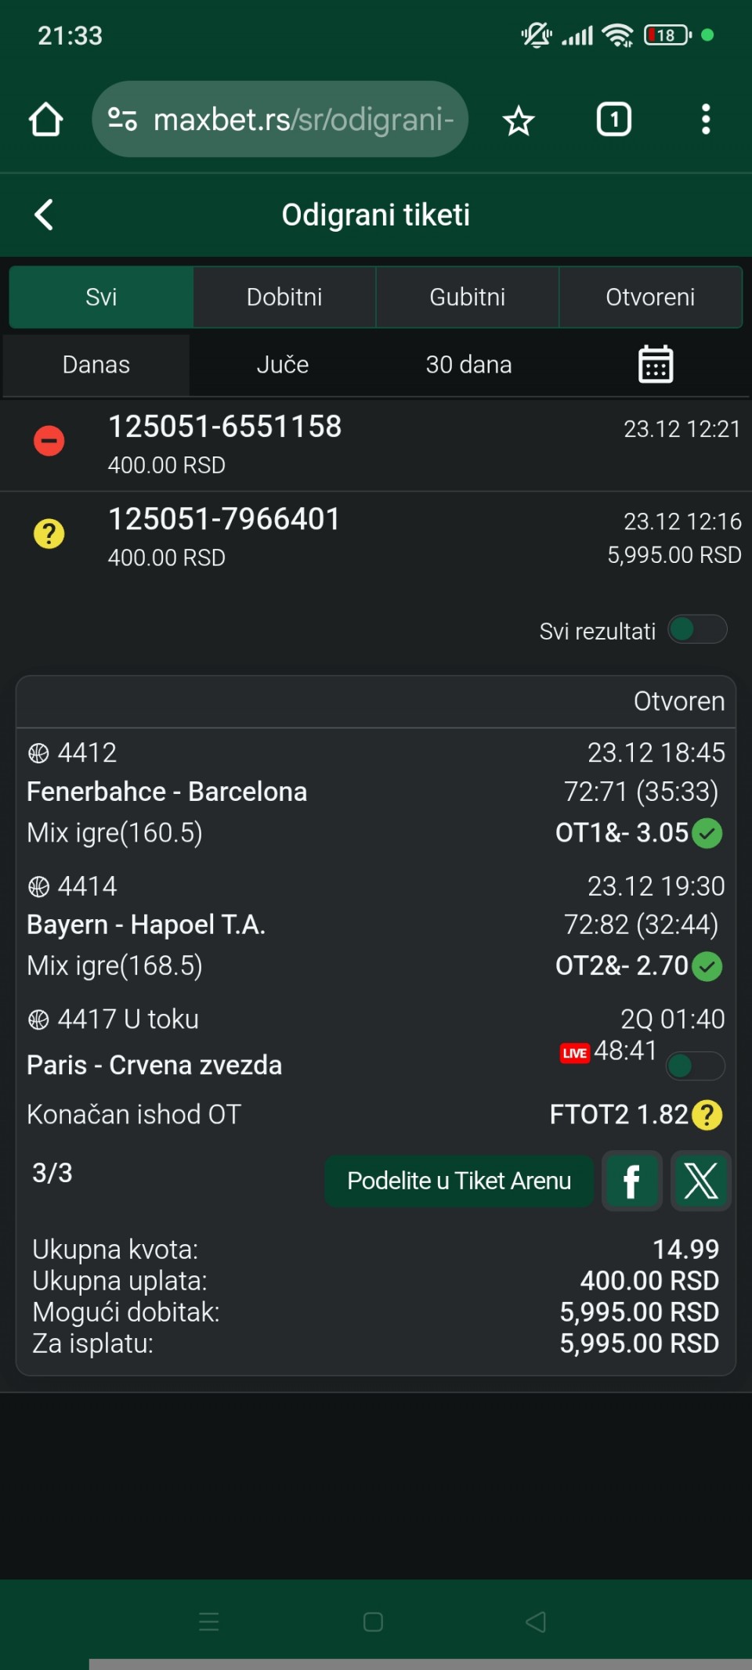
Task: Switch to the Dobitni tab
Action: pos(284,297)
